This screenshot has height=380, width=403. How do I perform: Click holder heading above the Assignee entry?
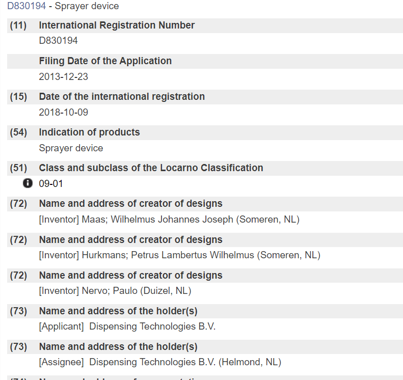pos(118,346)
